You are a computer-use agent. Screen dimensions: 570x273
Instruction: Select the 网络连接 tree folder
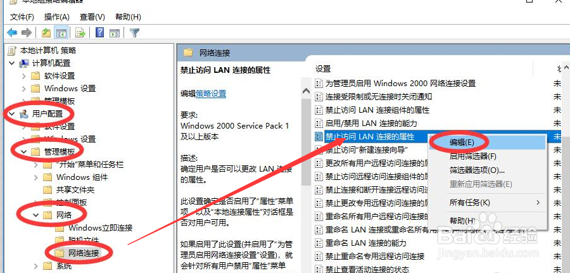click(x=84, y=253)
